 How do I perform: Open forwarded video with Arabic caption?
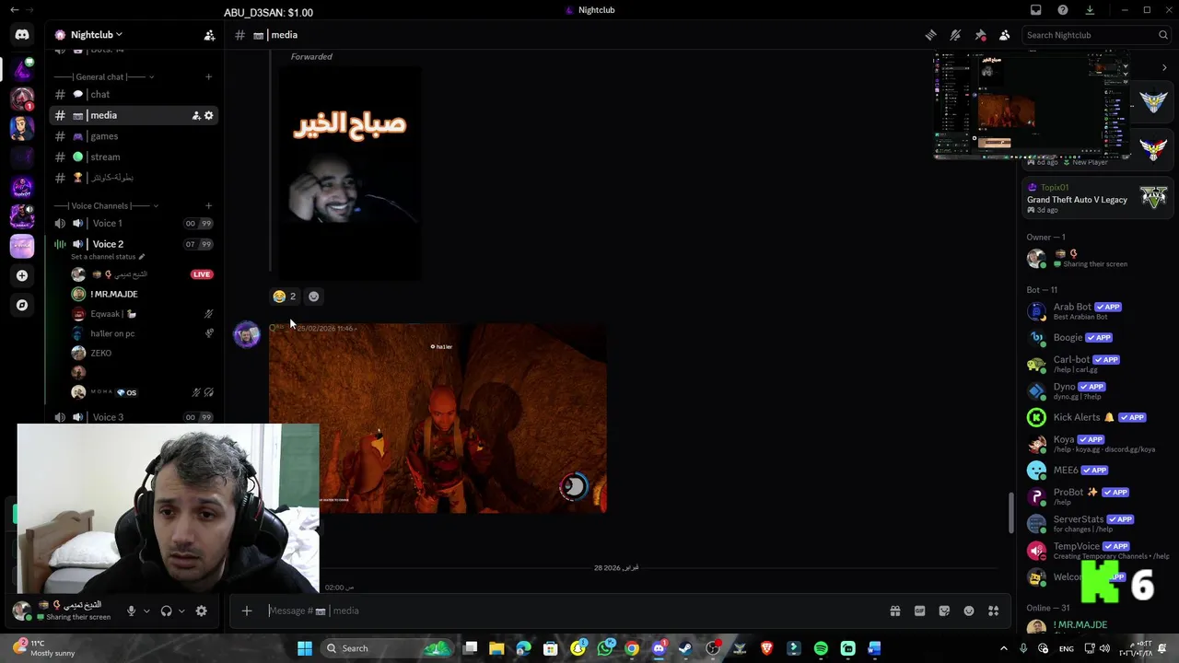tap(349, 172)
